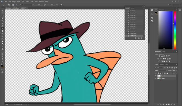This screenshot has height=106, width=182.
Task: Open Opacity dropdown in options bar
Action: [42, 5]
